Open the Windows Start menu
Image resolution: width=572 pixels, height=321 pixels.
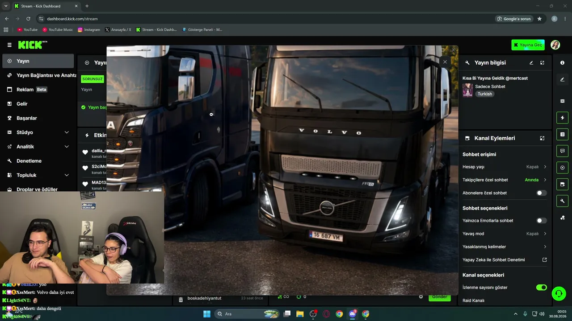point(207,314)
